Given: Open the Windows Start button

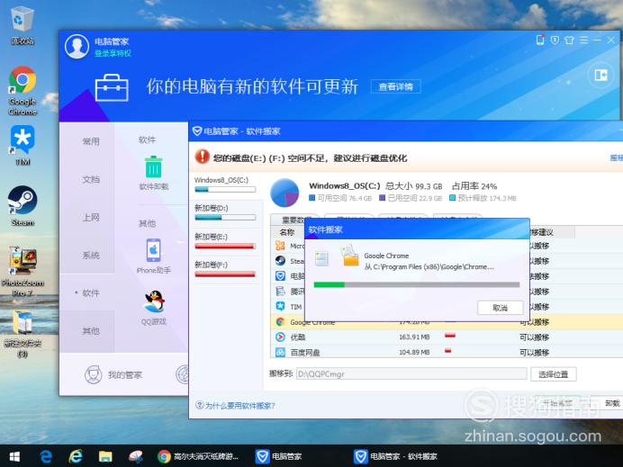Looking at the screenshot, I should point(14,456).
